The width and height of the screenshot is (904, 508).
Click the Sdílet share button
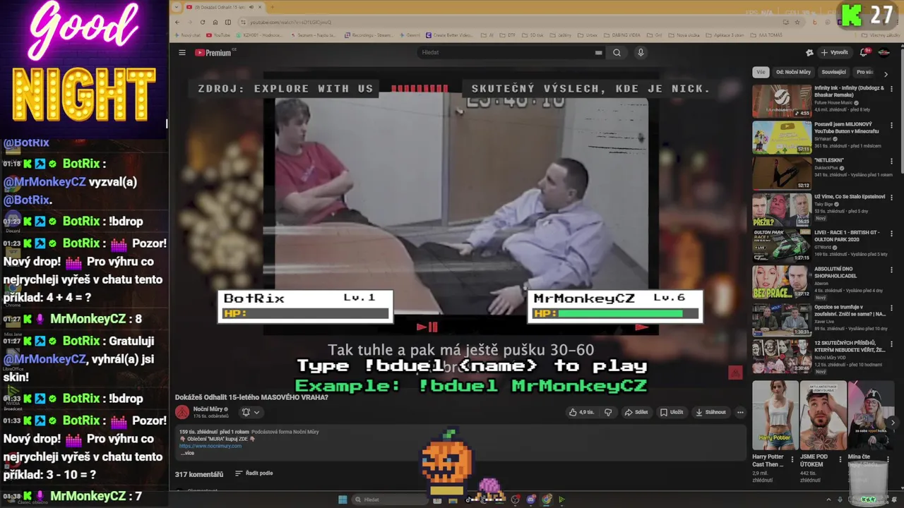click(636, 412)
